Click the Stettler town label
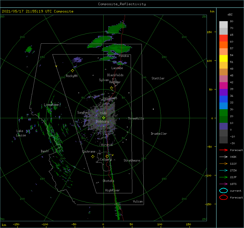This screenshot has height=228, width=244. (158, 78)
